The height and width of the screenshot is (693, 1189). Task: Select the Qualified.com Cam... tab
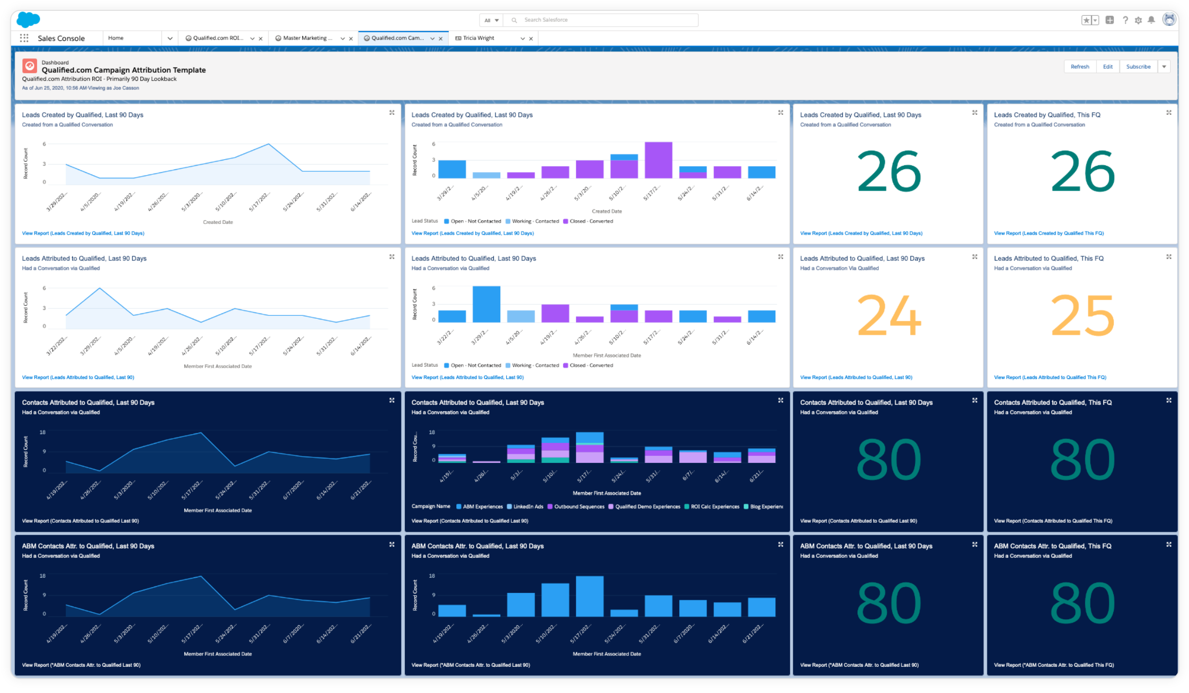tap(394, 38)
